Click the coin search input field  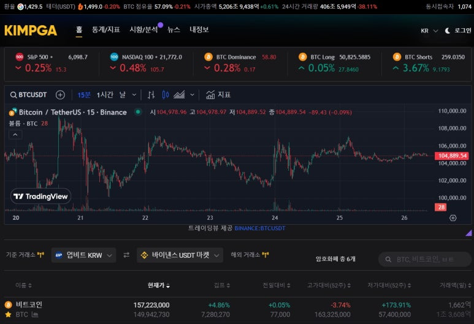pos(425,259)
